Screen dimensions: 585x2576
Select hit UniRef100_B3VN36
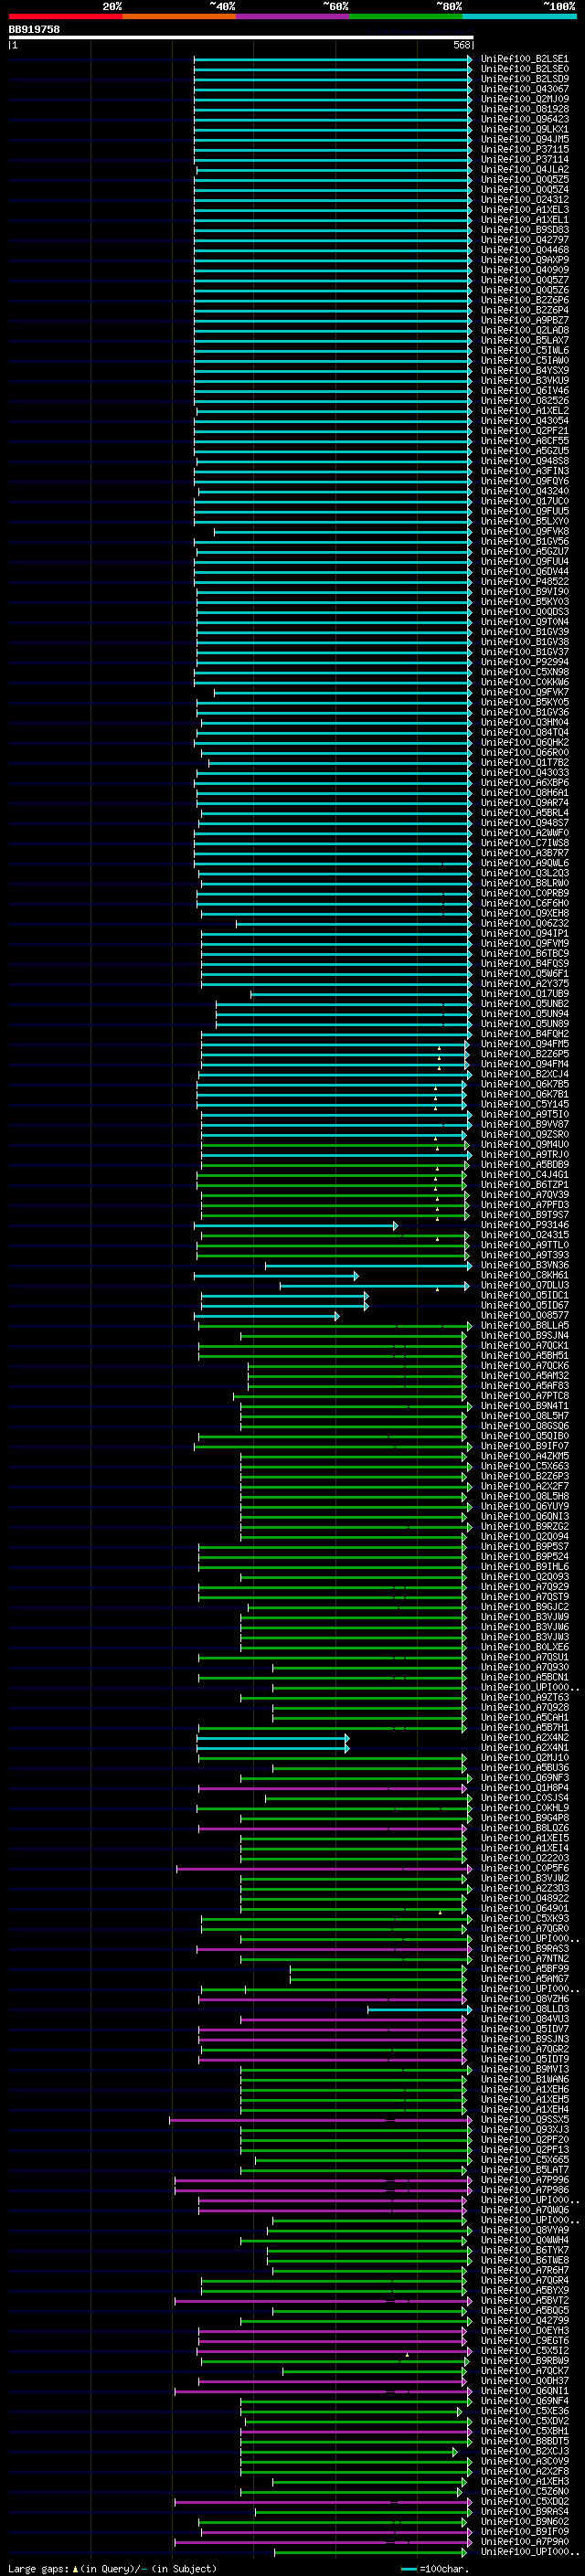tap(524, 1265)
